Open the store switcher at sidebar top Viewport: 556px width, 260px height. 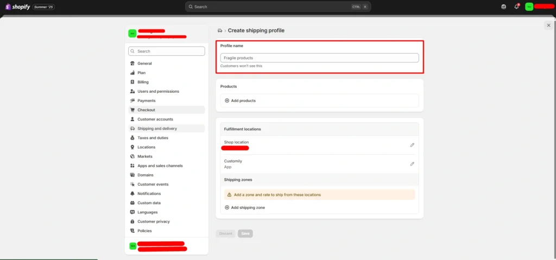167,34
